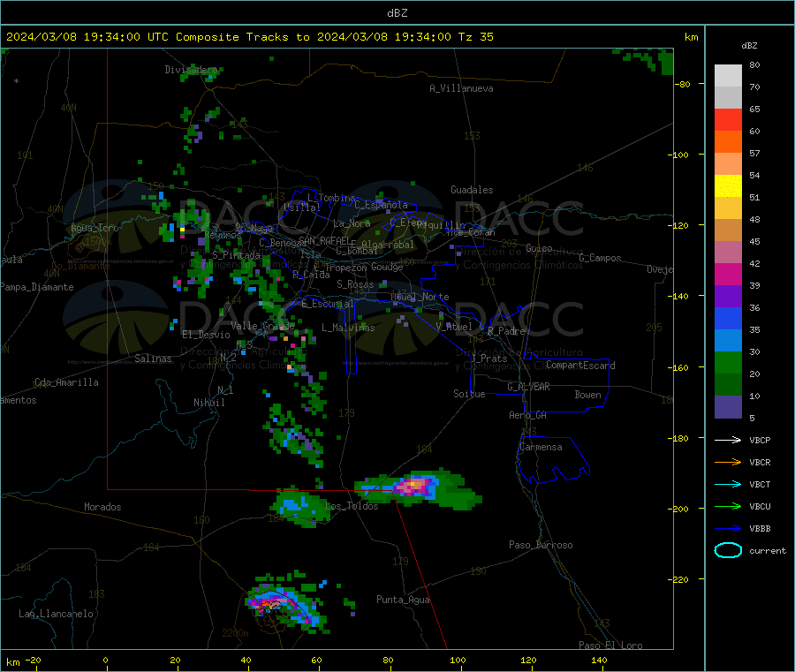The width and height of the screenshot is (795, 672).
Task: Click the Punta_Agua map label
Action: pyautogui.click(x=403, y=600)
